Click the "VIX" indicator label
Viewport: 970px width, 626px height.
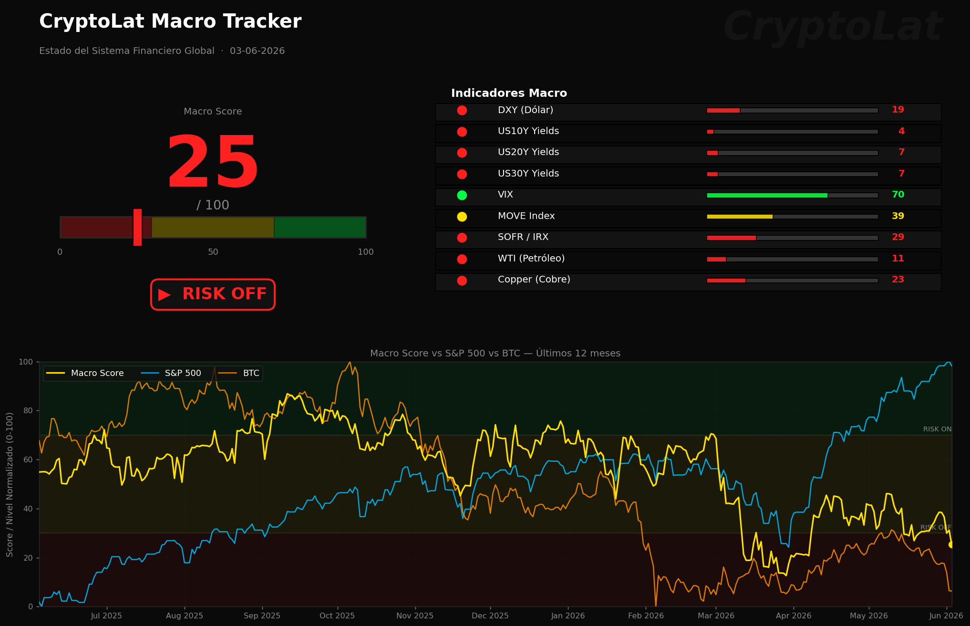tap(506, 195)
